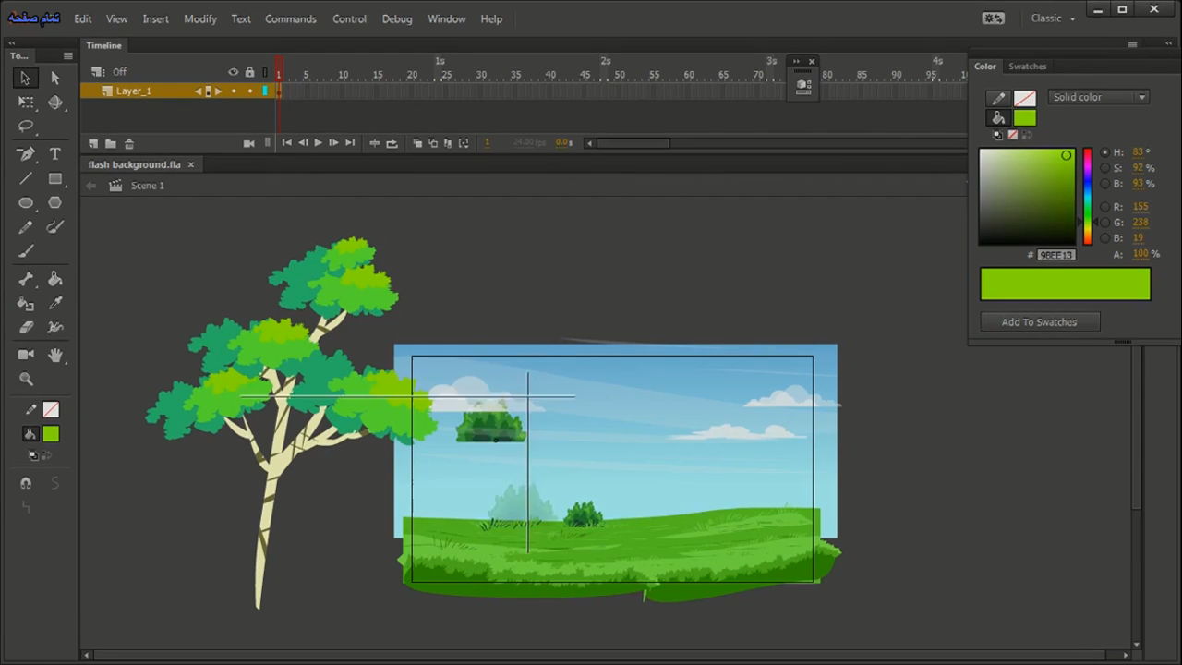1182x665 pixels.
Task: Toggle Snap to Objects magnet in toolbar
Action: tap(26, 484)
